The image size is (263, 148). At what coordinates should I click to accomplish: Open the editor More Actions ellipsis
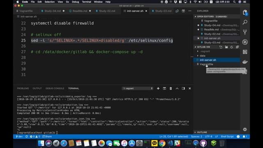[x=190, y=11]
